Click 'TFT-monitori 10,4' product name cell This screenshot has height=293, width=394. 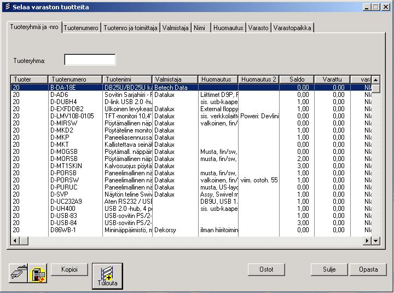(128, 116)
